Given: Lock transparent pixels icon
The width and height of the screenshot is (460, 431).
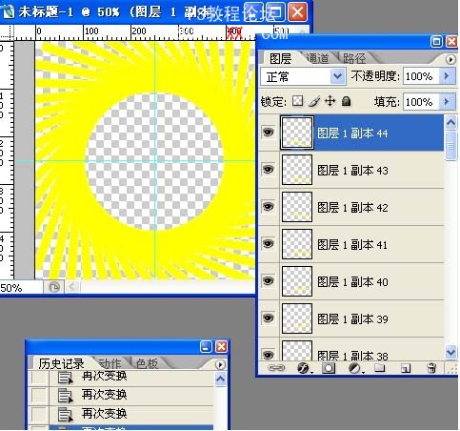Looking at the screenshot, I should pyautogui.click(x=297, y=101).
